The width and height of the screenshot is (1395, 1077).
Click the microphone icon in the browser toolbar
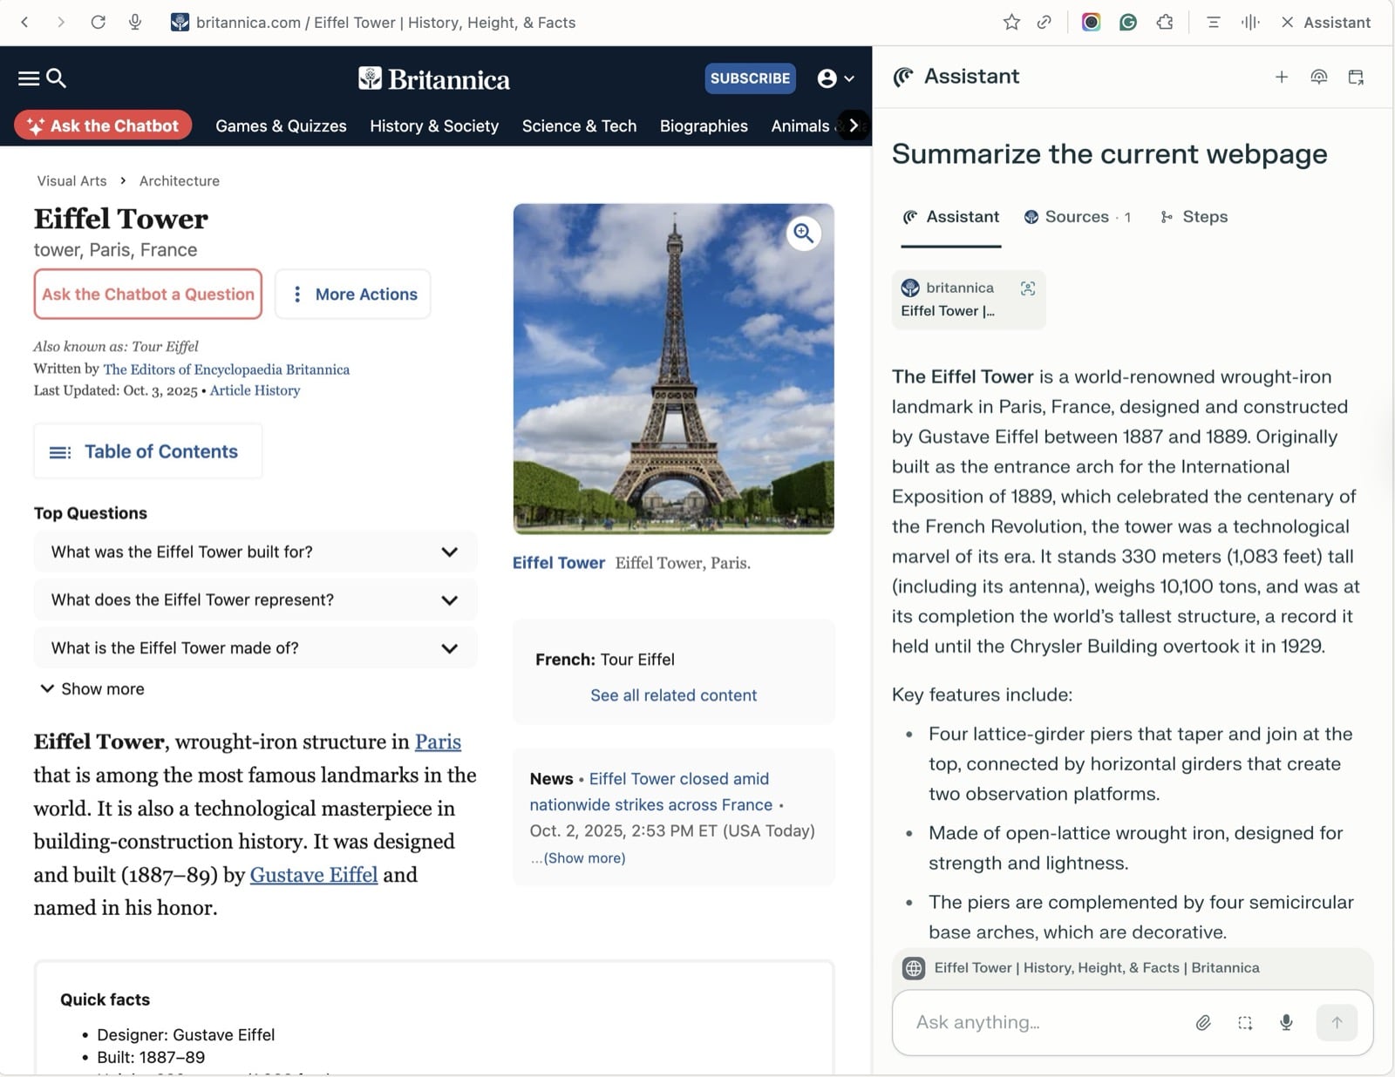[135, 22]
